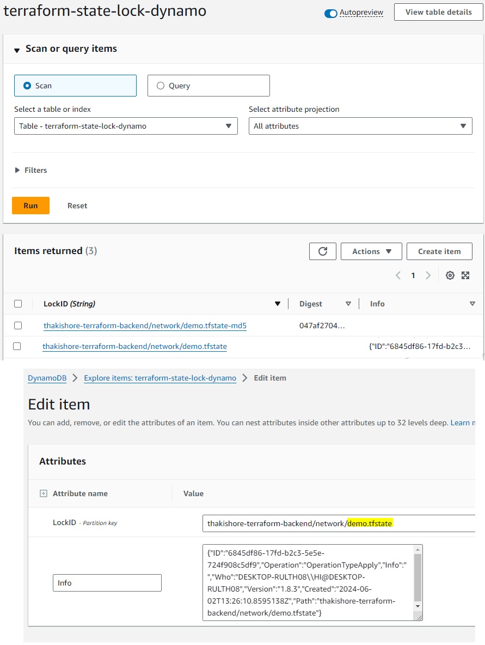This screenshot has height=645, width=485.
Task: Click the refresh items icon button
Action: 323,251
